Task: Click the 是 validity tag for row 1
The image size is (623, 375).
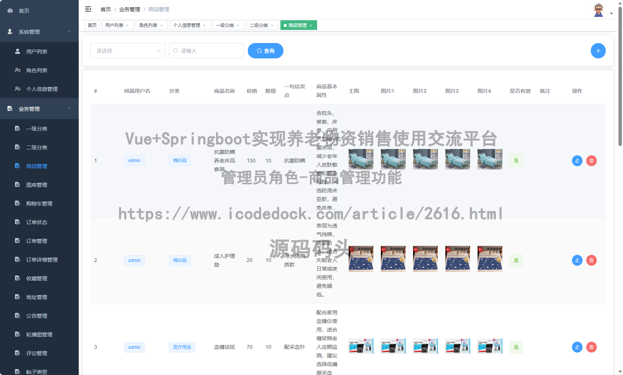Action: [516, 161]
